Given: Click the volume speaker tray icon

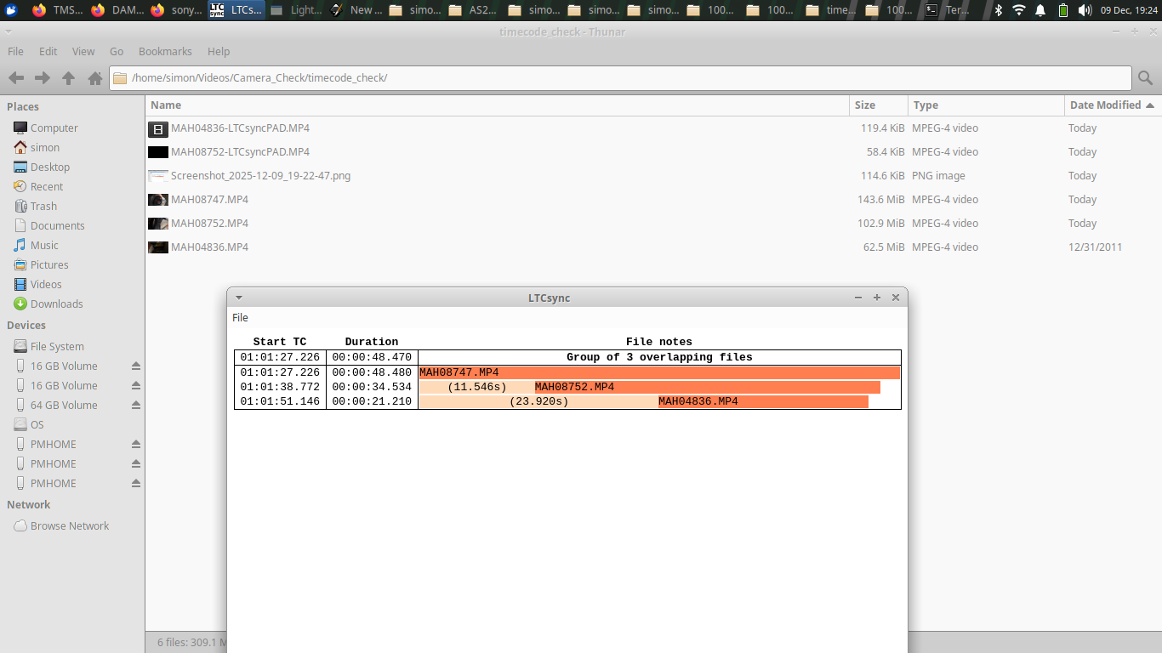Looking at the screenshot, I should point(1085,10).
